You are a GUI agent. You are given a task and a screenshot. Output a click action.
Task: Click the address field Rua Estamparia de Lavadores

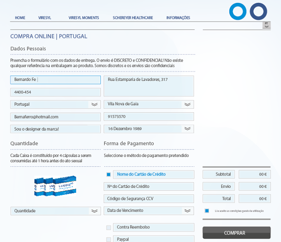coord(149,86)
